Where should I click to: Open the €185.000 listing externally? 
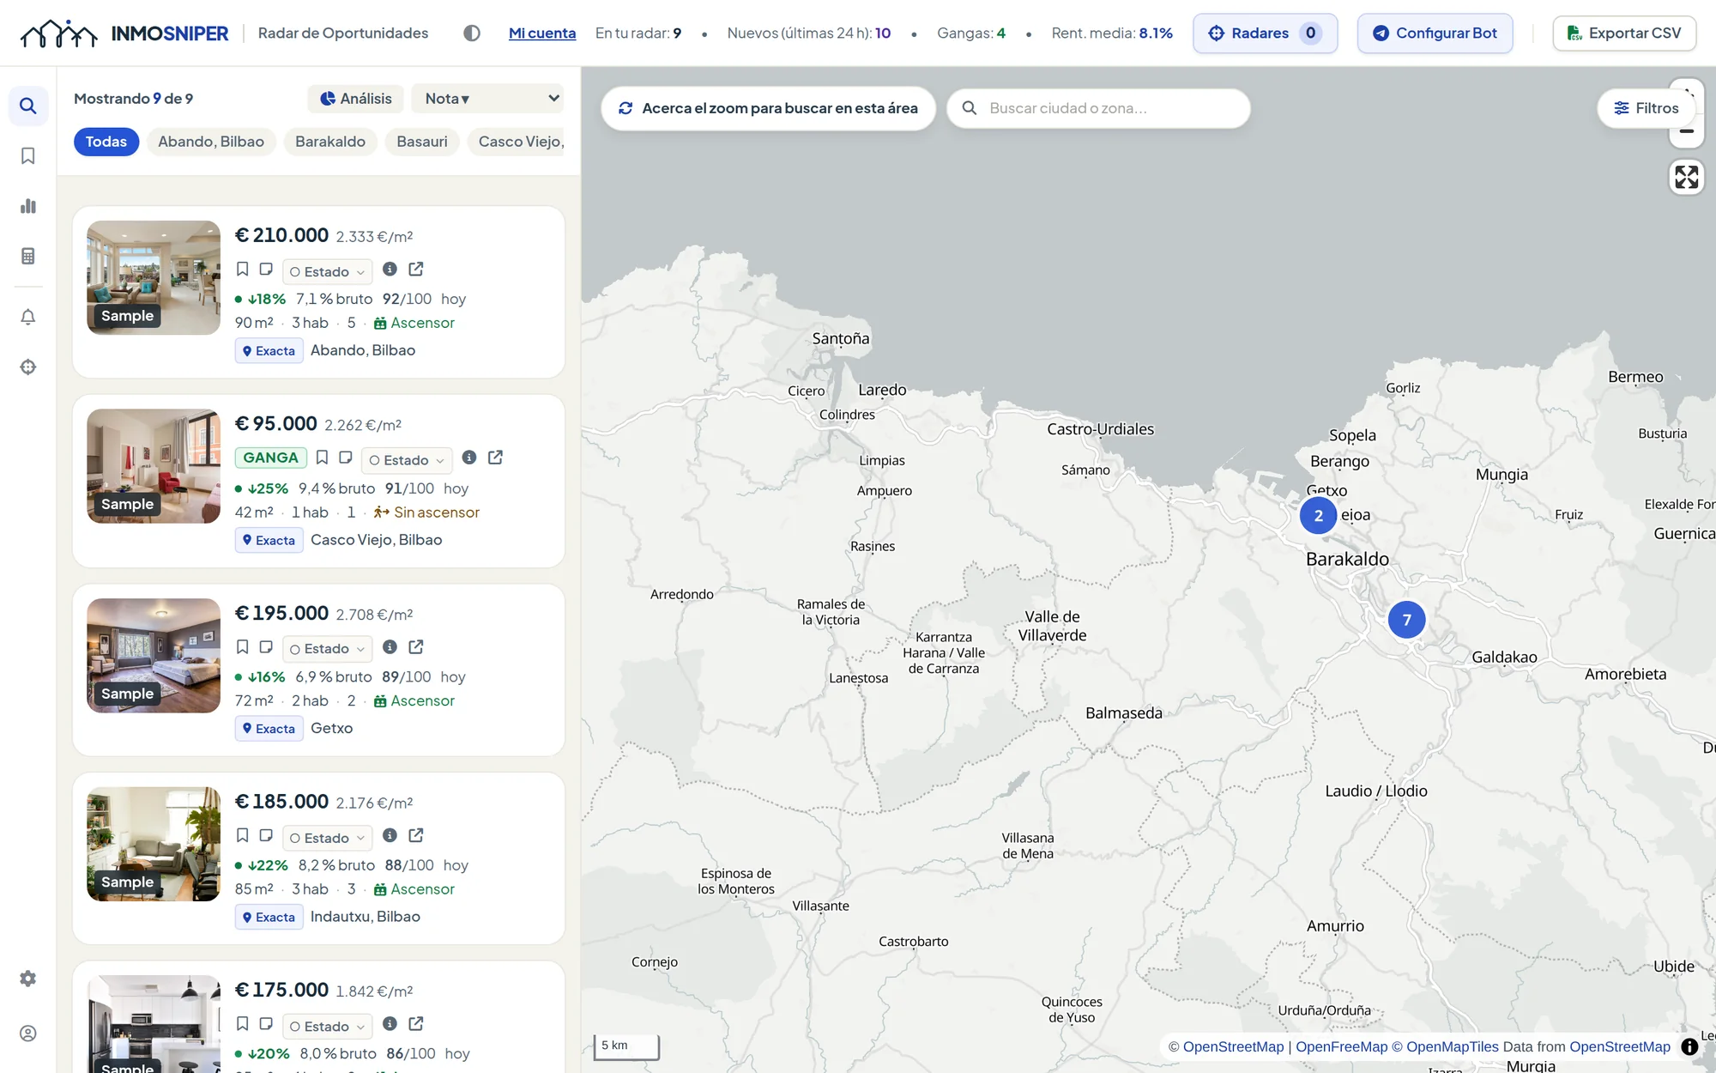(x=416, y=835)
